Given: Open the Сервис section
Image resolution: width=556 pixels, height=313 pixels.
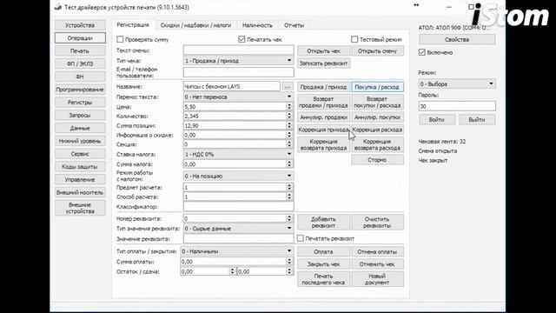Looking at the screenshot, I should click(x=80, y=154).
